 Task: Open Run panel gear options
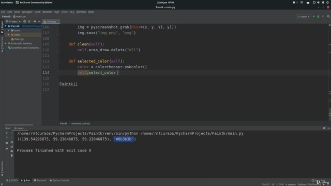(x=324, y=128)
